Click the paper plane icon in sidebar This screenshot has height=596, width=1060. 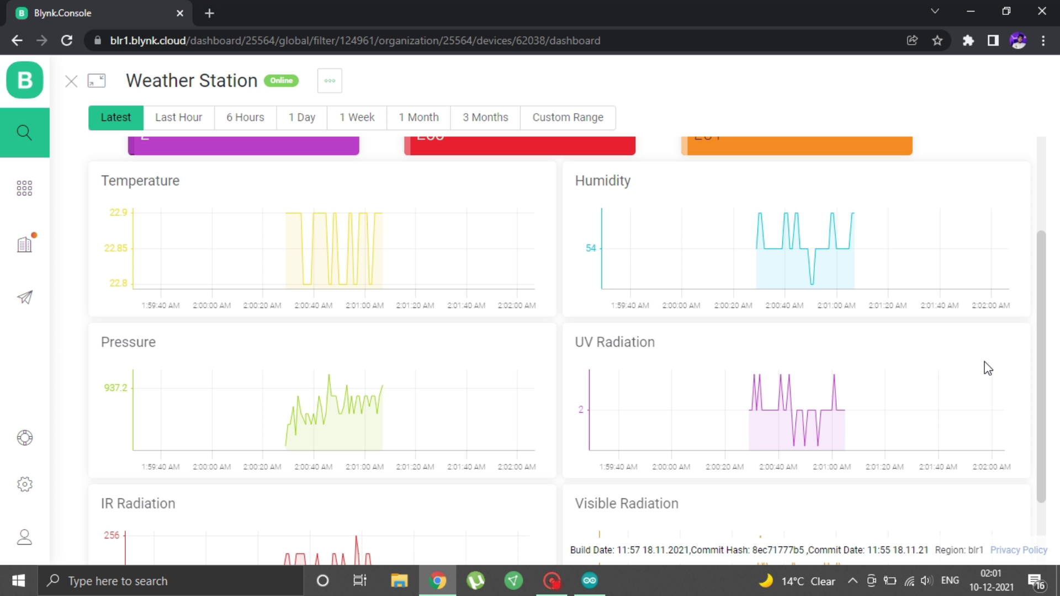[24, 297]
